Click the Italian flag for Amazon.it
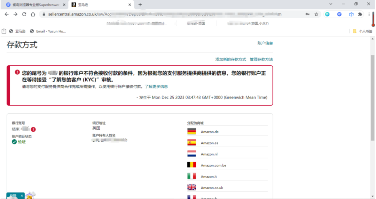 click(x=191, y=176)
